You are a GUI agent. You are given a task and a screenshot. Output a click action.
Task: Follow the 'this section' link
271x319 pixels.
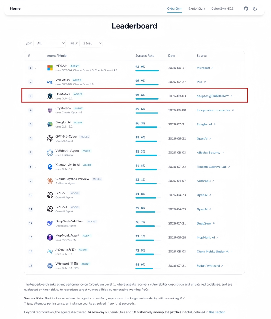(217, 312)
